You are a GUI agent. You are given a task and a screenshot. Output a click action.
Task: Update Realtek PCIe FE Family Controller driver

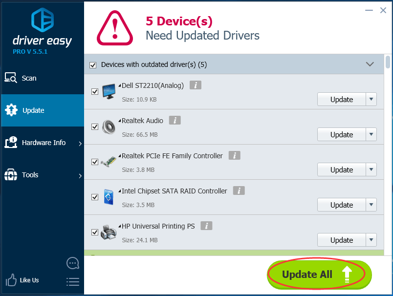342,170
